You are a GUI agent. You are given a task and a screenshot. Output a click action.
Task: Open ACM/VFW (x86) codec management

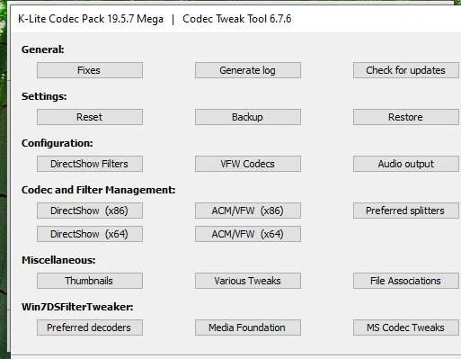click(248, 211)
